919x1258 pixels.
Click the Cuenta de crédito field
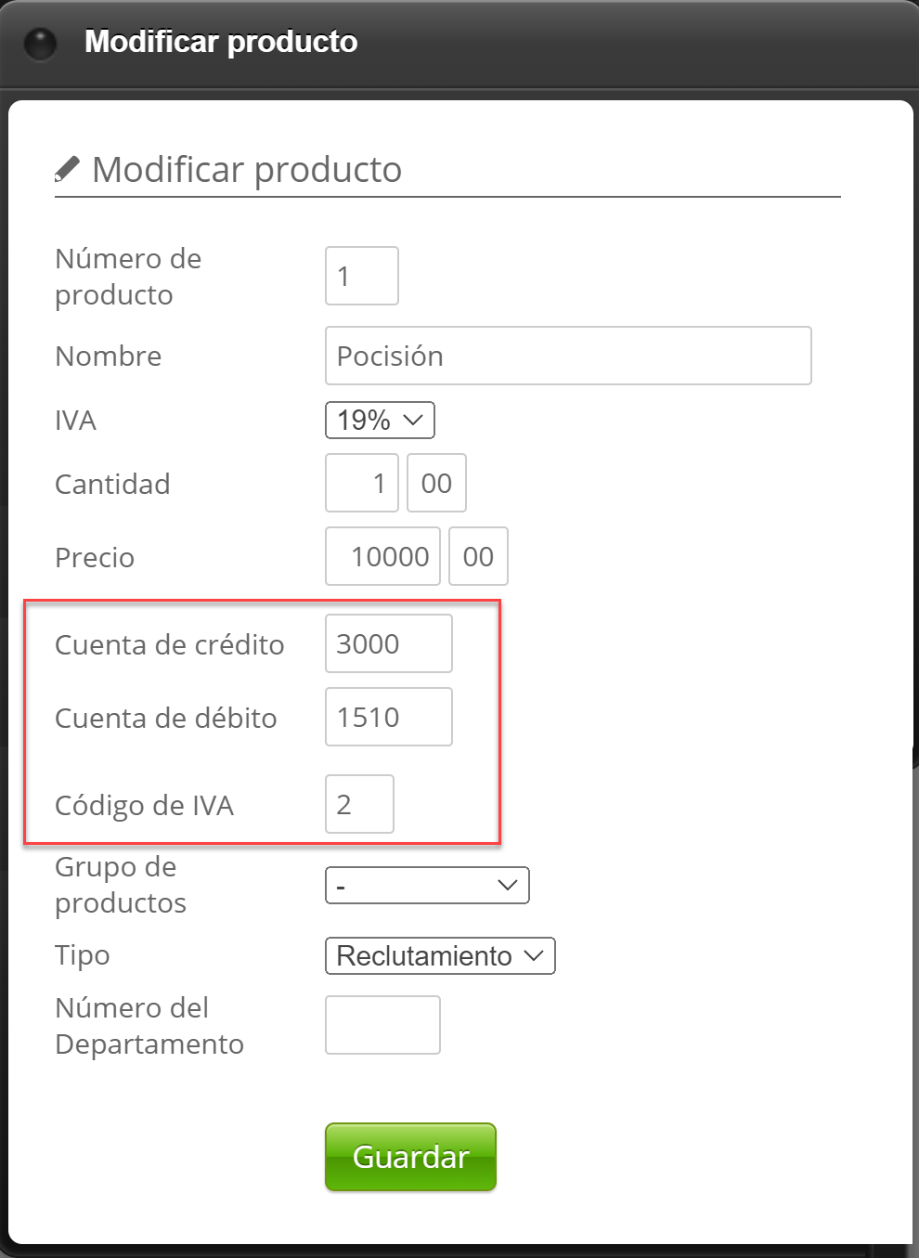point(388,643)
